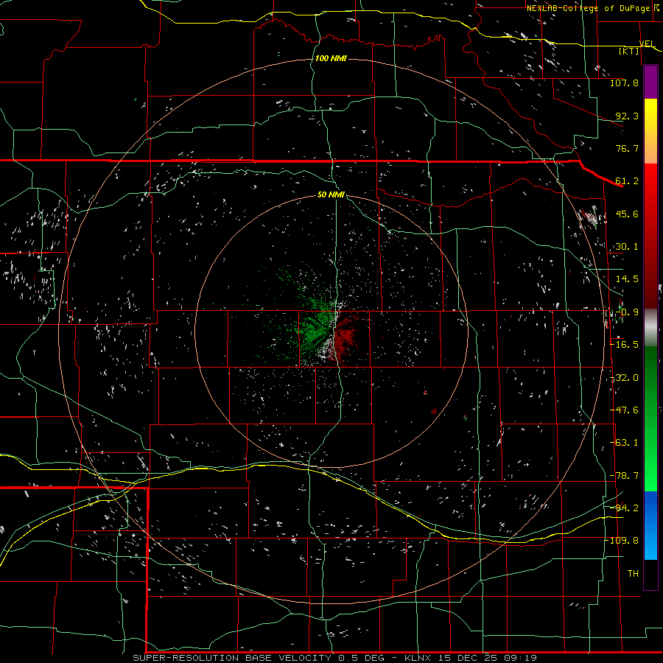Pick the gray near-zero segment of the color bar
This screenshot has width=663, height=663.
pyautogui.click(x=650, y=328)
